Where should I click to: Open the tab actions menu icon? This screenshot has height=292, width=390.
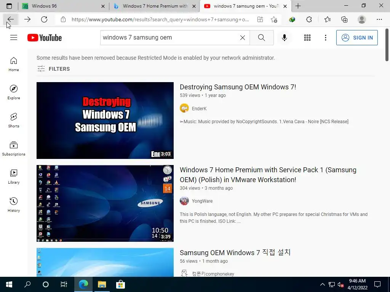[9, 6]
